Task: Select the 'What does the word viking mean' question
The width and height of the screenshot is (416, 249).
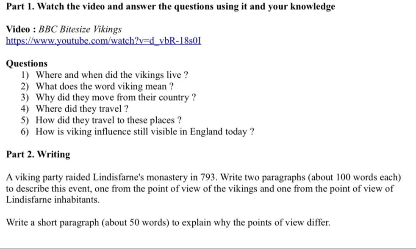Action: (x=105, y=87)
